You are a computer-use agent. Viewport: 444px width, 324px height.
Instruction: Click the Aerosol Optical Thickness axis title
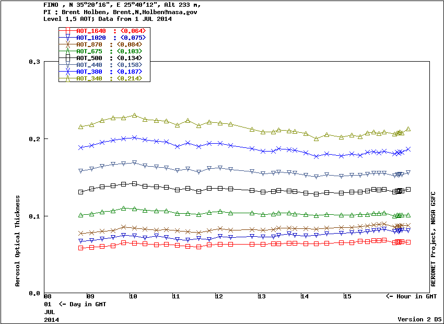[x=18, y=241]
